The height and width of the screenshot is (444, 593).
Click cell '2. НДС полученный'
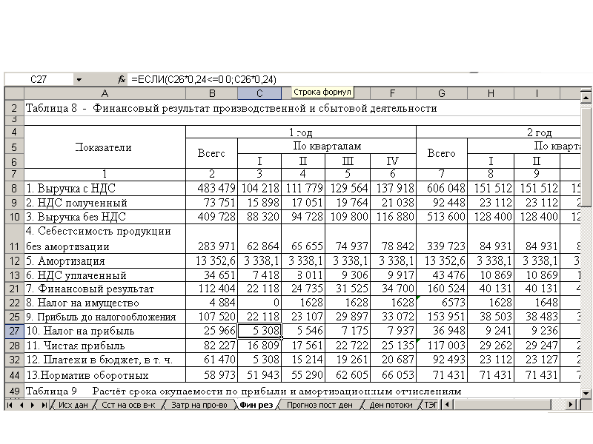[105, 203]
